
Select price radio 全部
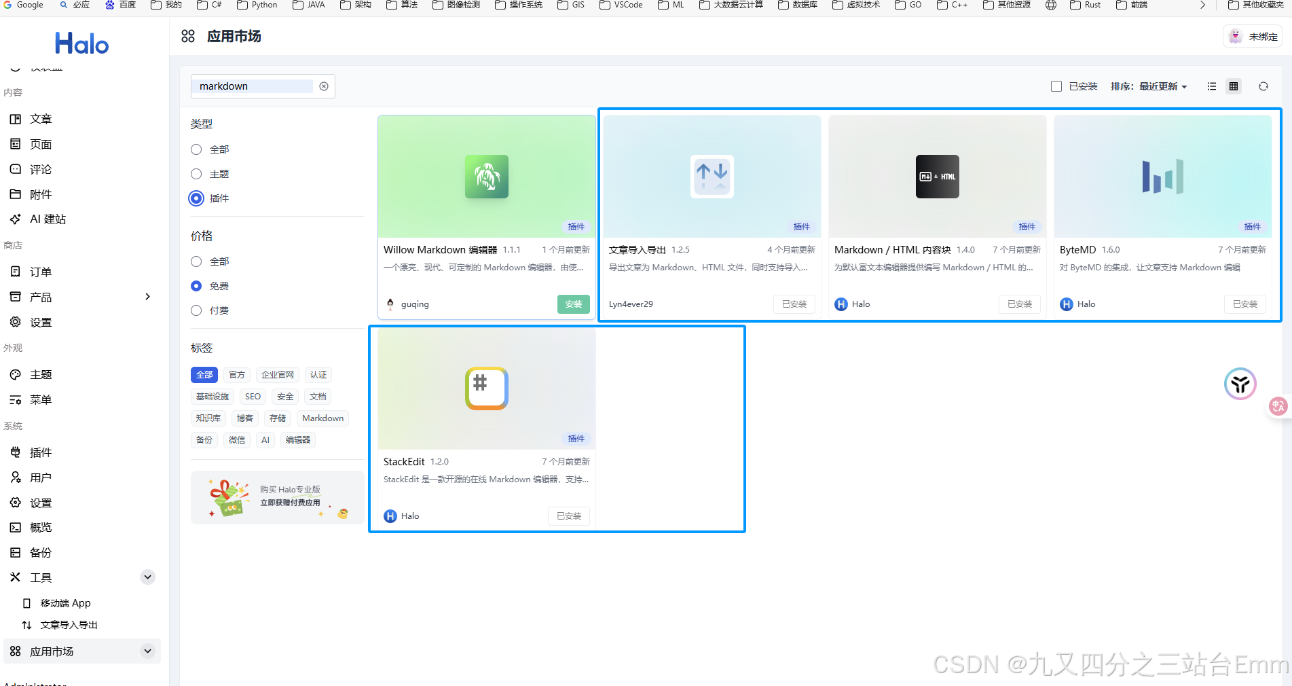(x=196, y=261)
